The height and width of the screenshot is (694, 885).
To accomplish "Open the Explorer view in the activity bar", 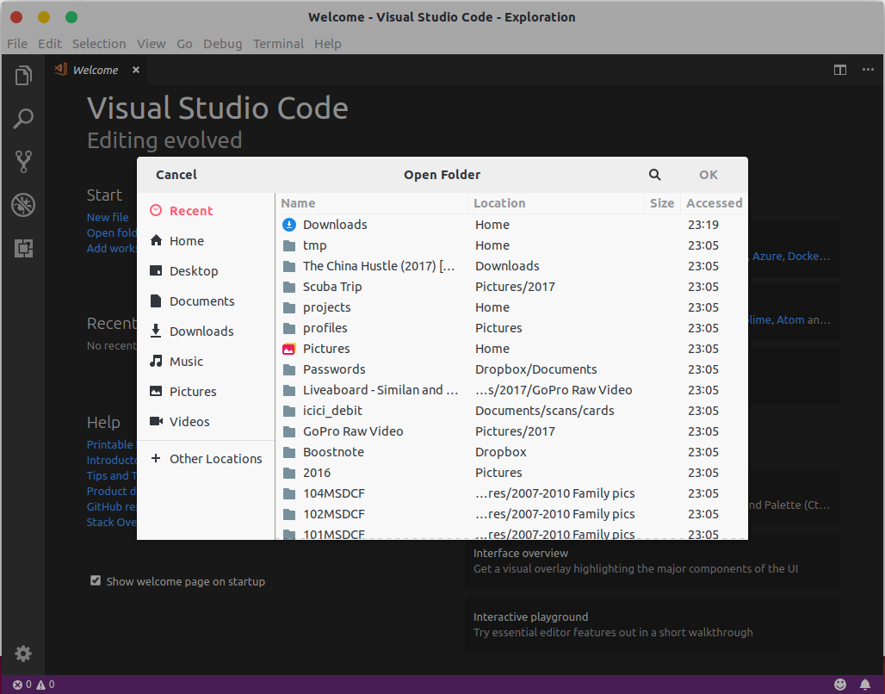I will [x=22, y=75].
